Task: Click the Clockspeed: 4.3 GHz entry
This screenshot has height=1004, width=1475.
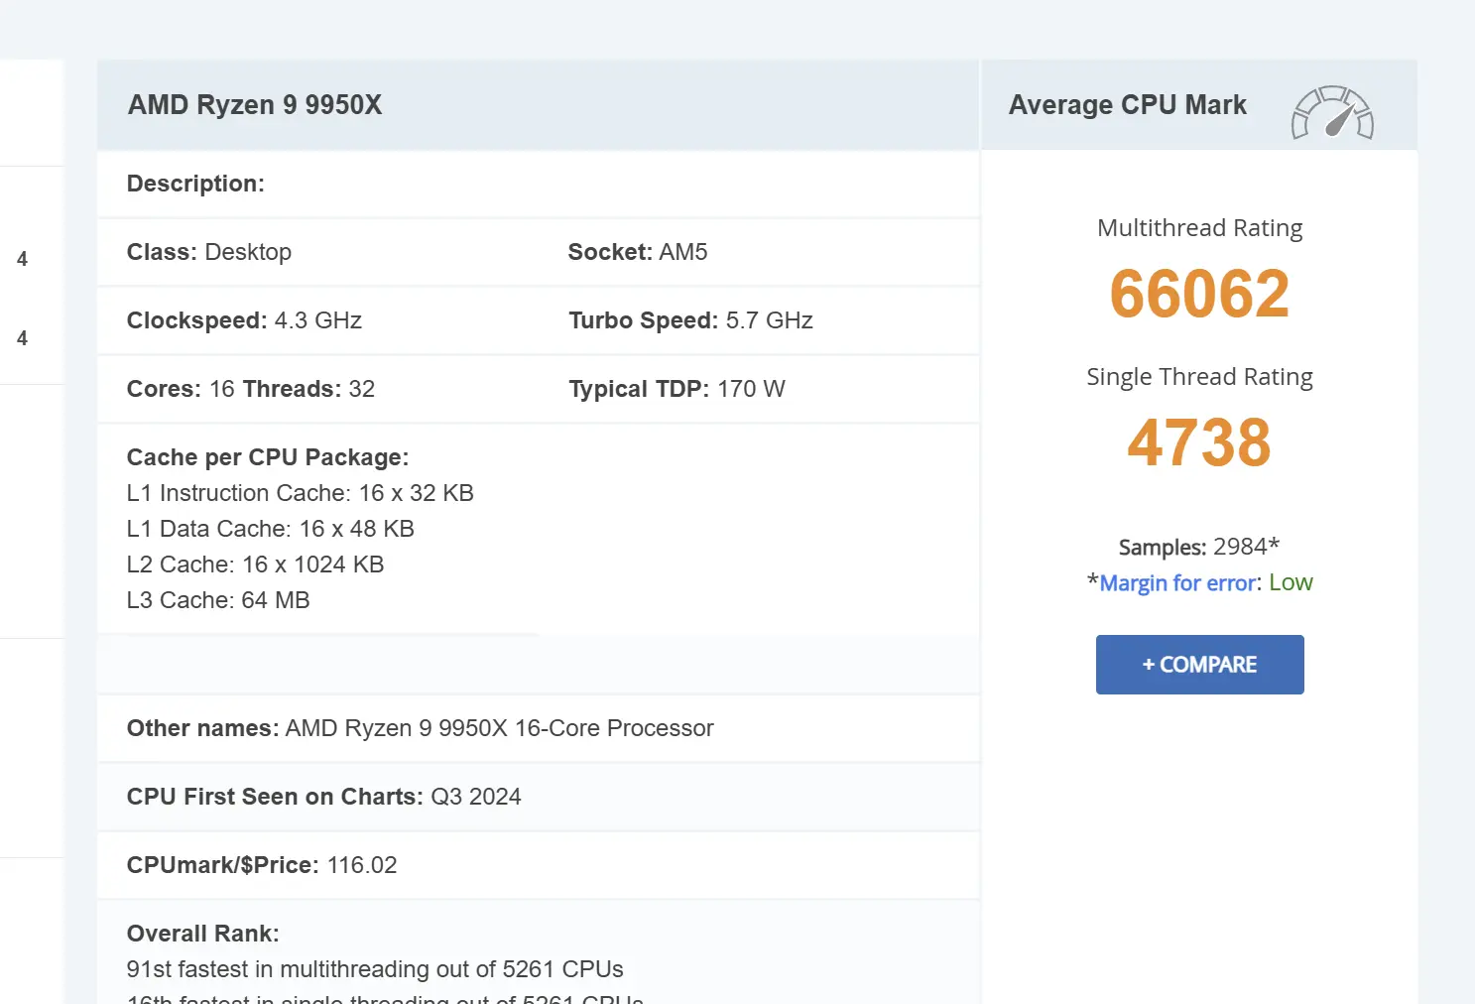Action: (x=244, y=320)
